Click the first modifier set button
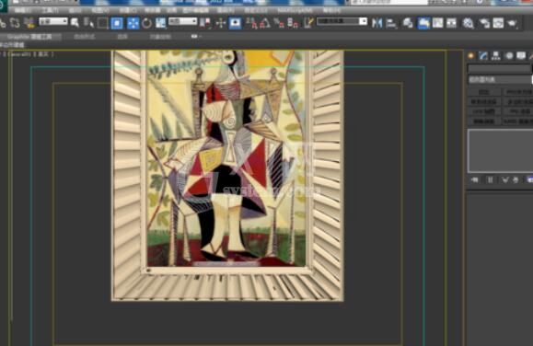Screen dimensions: 533x346 coord(484,92)
